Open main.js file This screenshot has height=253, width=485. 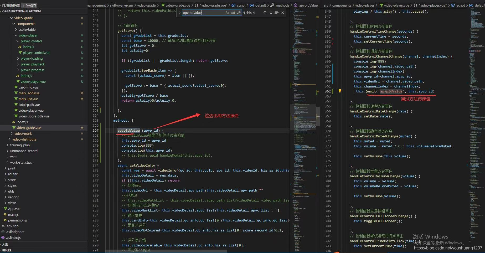click(x=13, y=214)
